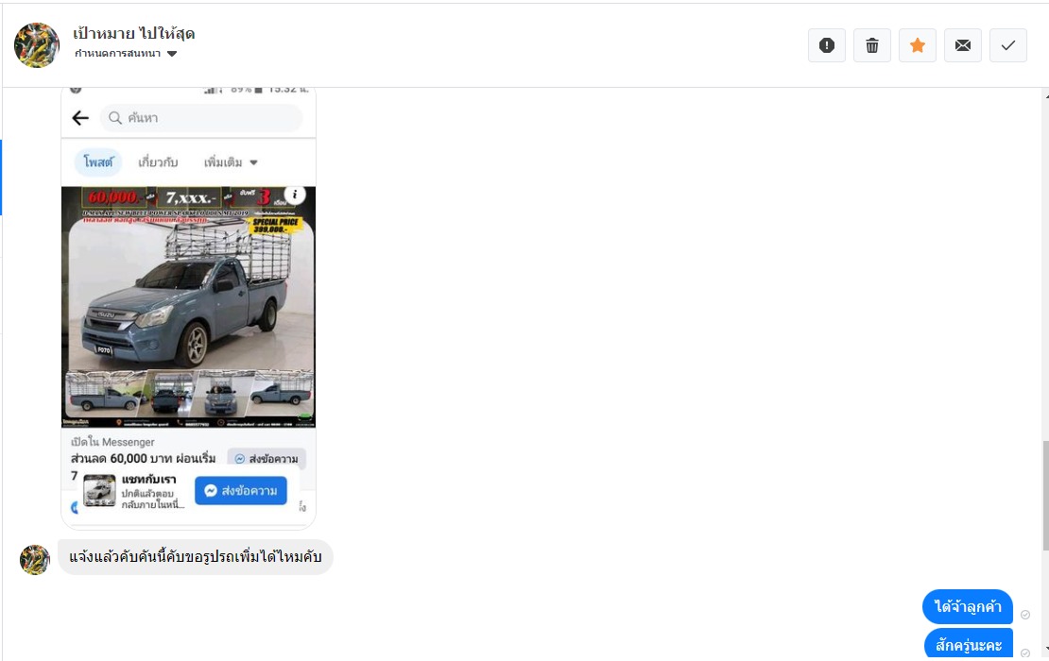Click delivery status icon beside สักครู่นะคะ
Screen dimensions: 1049x661
[x=1025, y=653]
